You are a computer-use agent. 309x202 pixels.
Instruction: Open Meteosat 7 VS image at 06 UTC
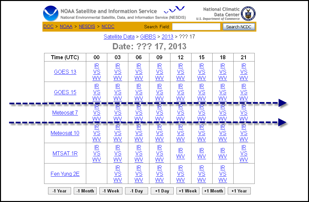[139, 113]
